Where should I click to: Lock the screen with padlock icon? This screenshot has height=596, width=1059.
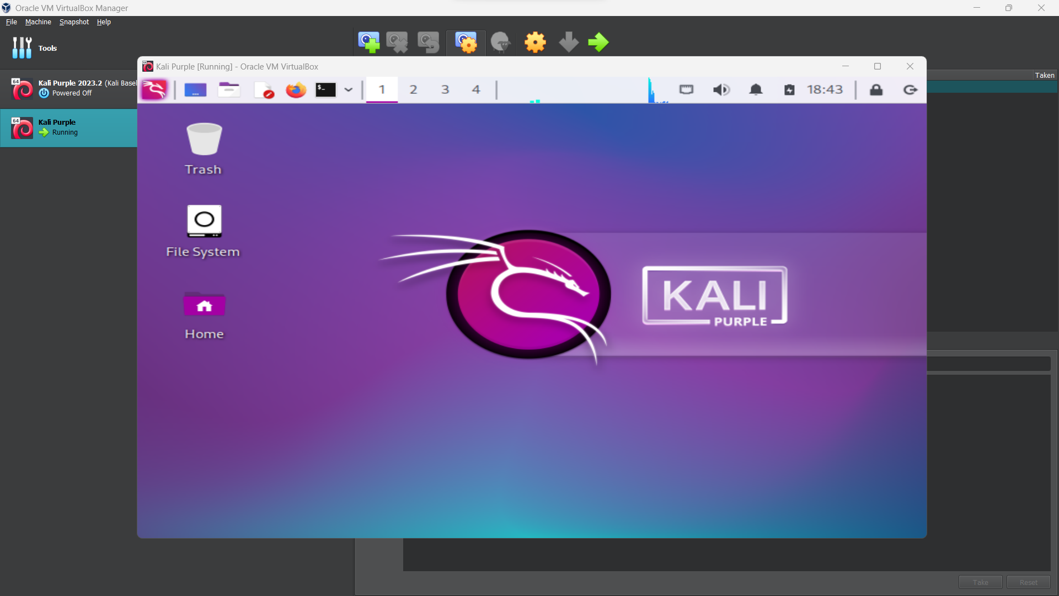[876, 90]
